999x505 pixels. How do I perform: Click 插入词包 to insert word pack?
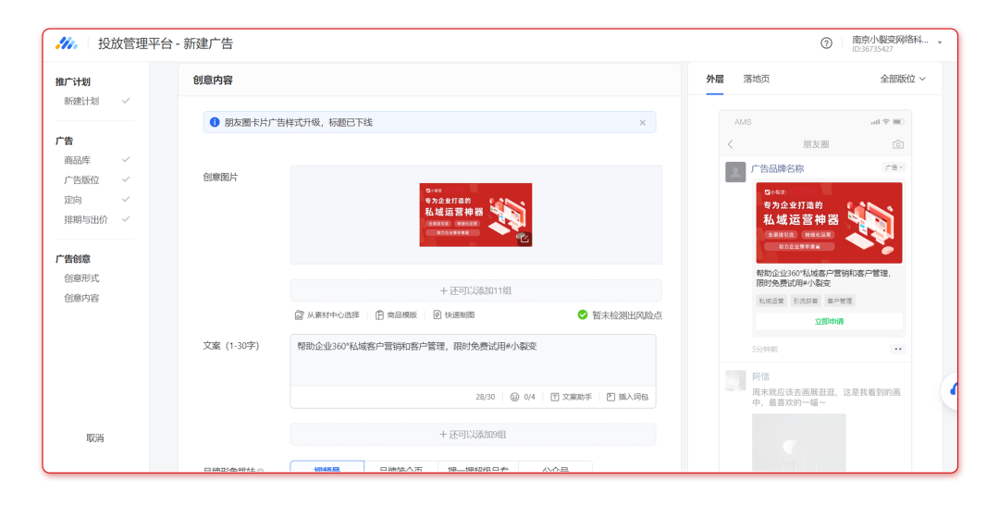pos(627,397)
